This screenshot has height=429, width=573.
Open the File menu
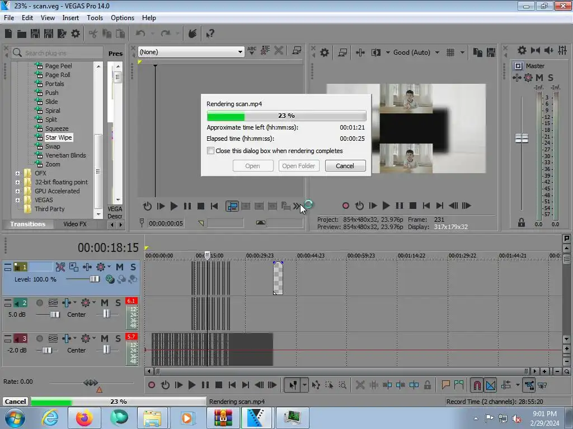tap(9, 17)
